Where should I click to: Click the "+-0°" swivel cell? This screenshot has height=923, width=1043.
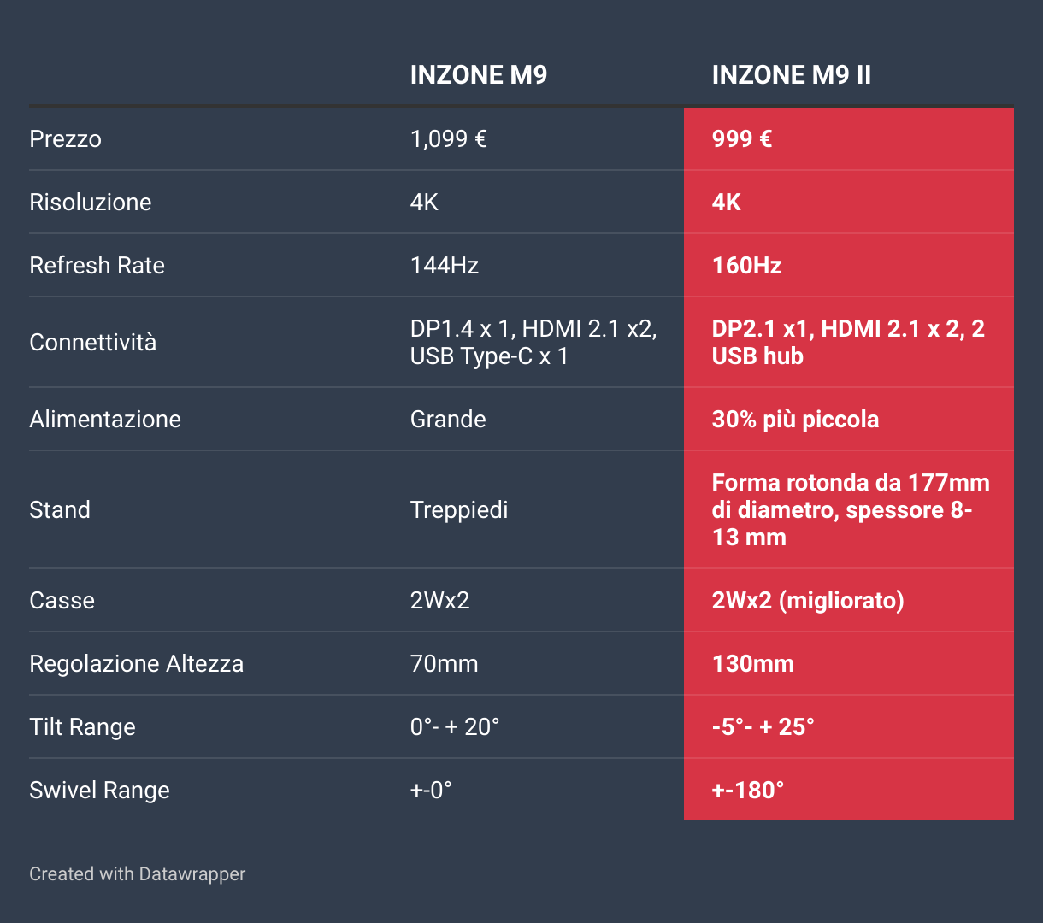coord(431,790)
